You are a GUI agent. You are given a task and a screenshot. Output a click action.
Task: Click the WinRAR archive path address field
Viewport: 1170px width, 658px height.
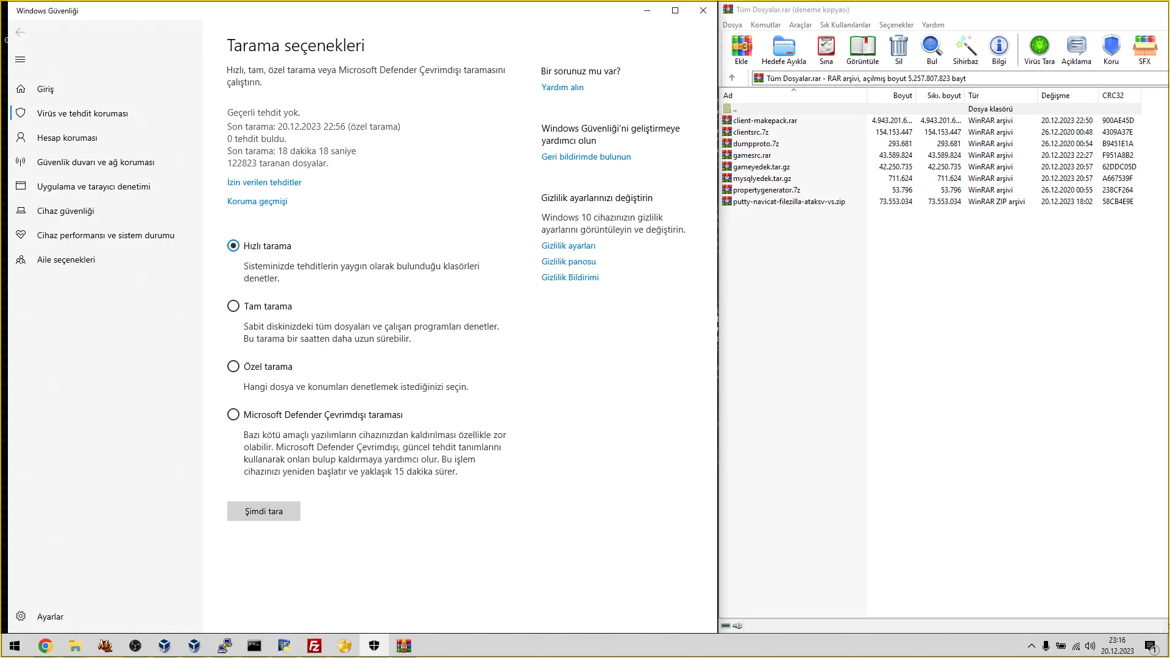pos(959,78)
